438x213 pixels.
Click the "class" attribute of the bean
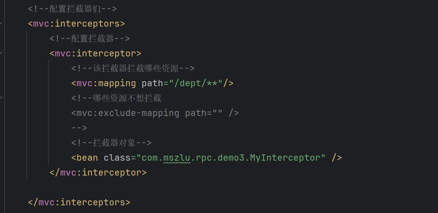pyautogui.click(x=117, y=158)
